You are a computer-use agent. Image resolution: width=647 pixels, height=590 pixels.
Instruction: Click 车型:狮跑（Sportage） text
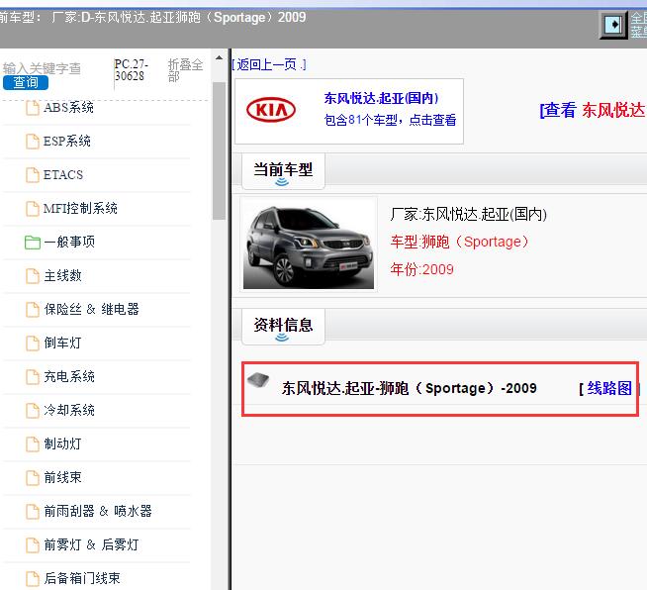(x=460, y=242)
